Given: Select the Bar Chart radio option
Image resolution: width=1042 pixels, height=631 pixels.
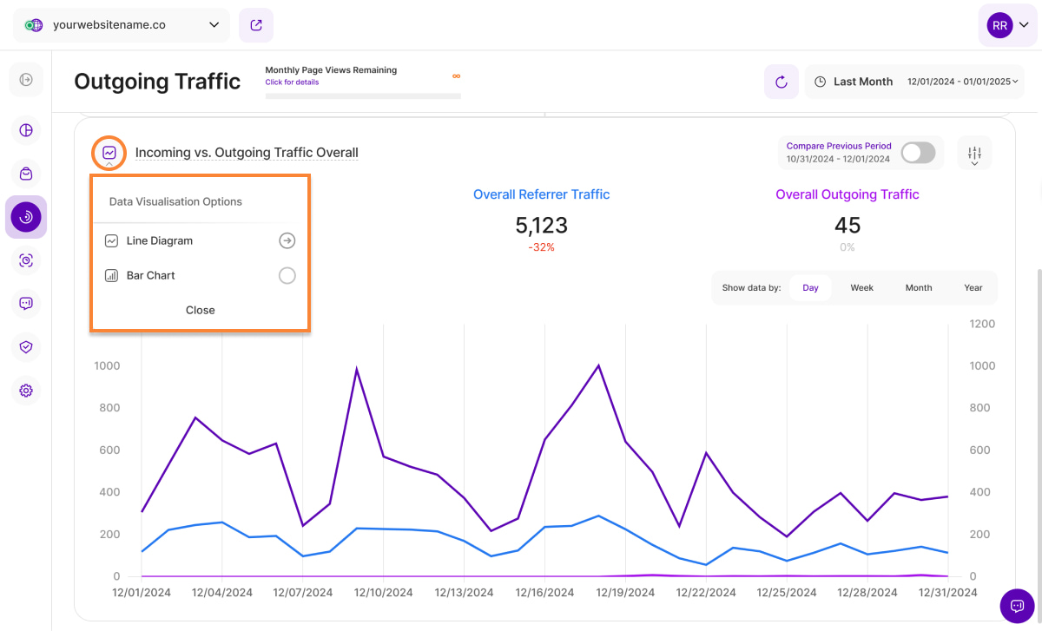Looking at the screenshot, I should tap(287, 276).
